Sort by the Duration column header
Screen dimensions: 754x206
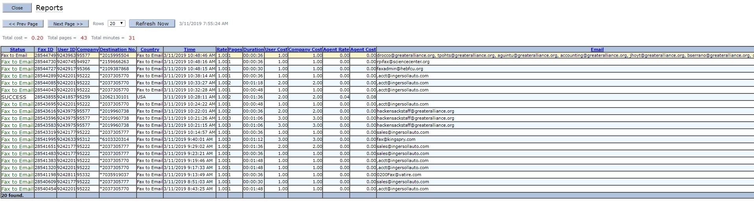pyautogui.click(x=253, y=49)
